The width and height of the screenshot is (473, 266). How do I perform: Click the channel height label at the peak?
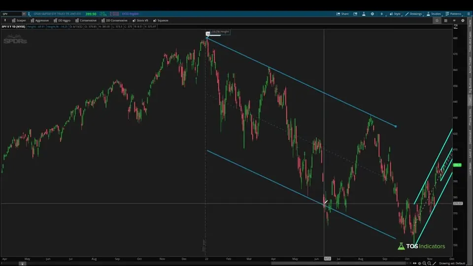click(x=220, y=32)
